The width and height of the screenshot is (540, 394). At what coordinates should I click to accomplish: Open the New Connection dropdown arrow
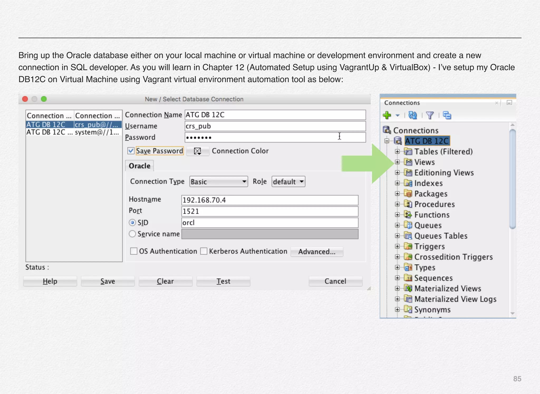[x=397, y=115]
